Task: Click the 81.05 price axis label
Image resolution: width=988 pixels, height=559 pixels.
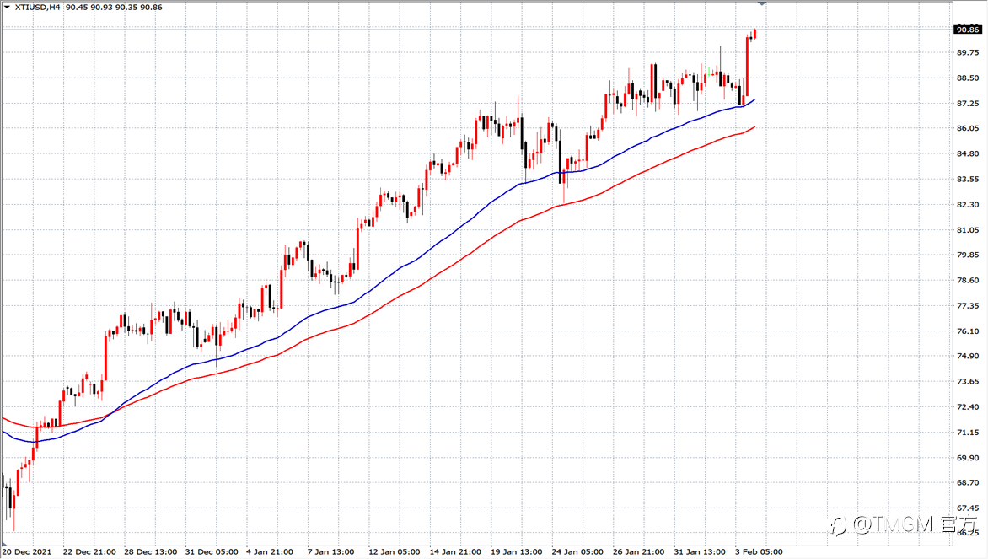Action: 968,230
